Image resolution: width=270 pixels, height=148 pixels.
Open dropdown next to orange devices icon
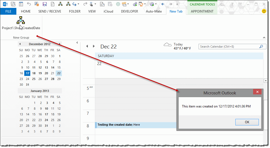coord(145,4)
